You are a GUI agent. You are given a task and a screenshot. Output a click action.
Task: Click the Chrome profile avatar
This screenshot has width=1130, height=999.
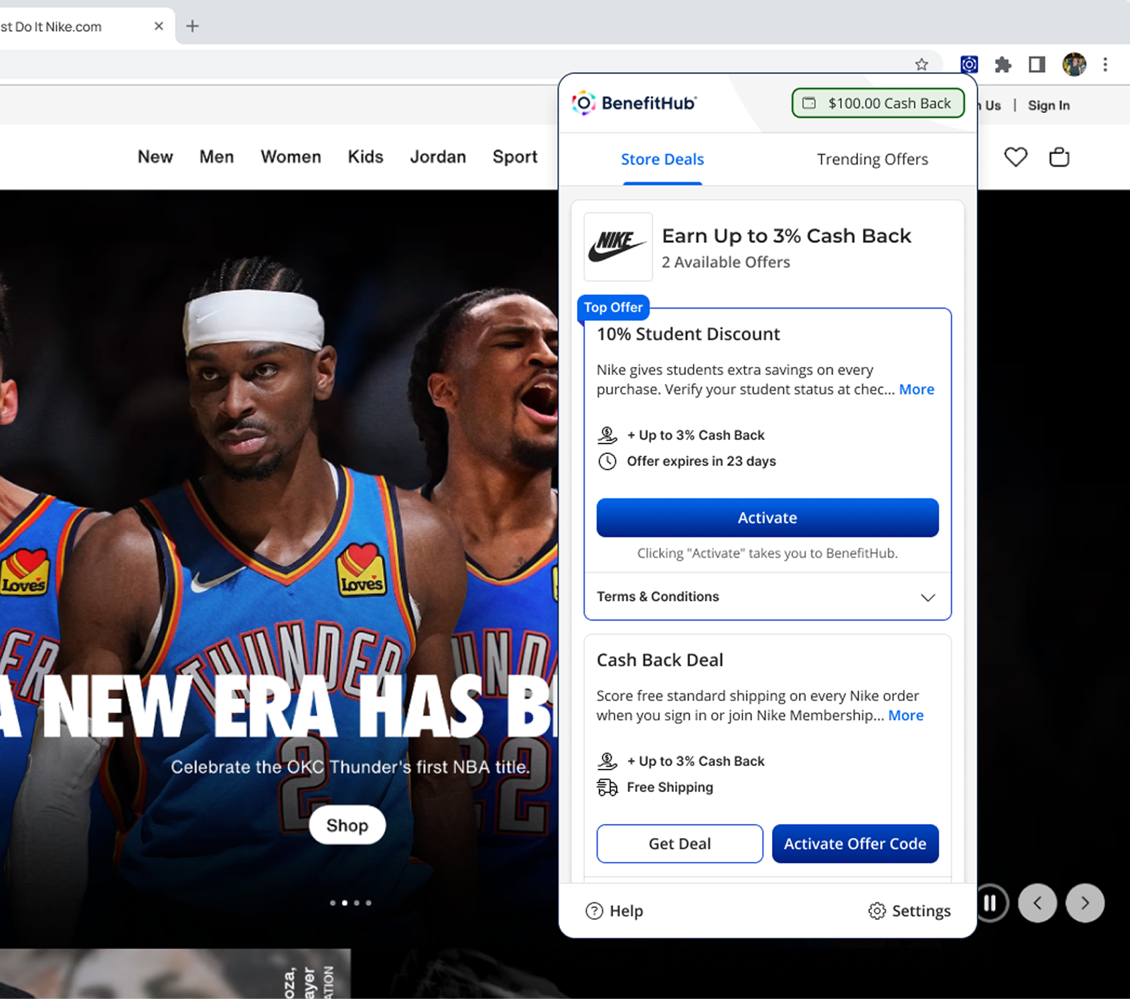point(1073,64)
